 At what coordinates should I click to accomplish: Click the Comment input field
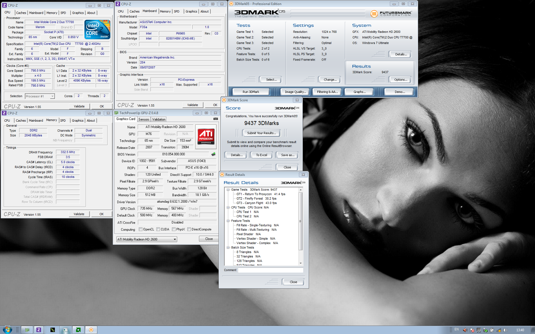[x=271, y=270]
